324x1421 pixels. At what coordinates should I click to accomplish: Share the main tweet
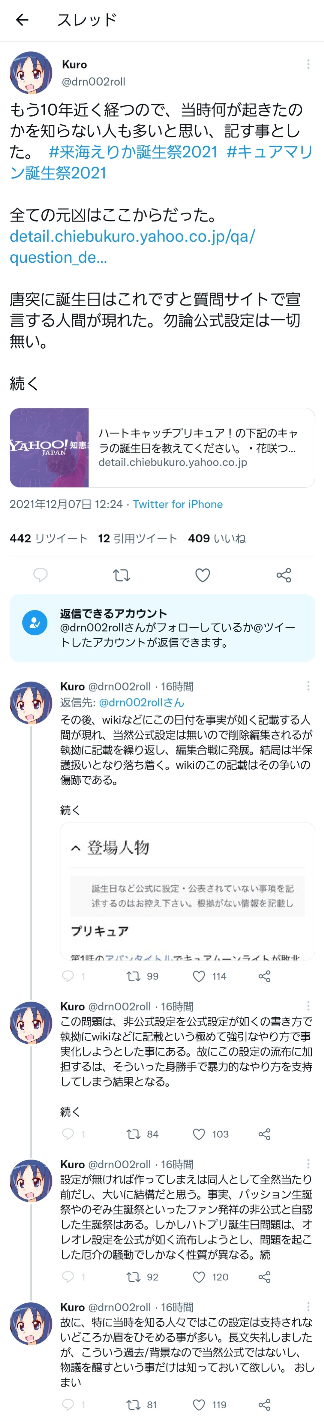(284, 575)
